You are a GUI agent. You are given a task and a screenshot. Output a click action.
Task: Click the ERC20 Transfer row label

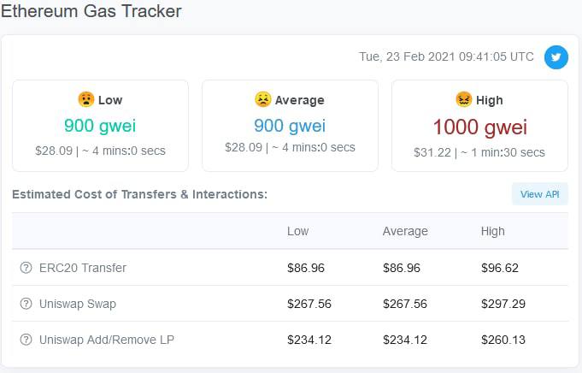coord(83,268)
